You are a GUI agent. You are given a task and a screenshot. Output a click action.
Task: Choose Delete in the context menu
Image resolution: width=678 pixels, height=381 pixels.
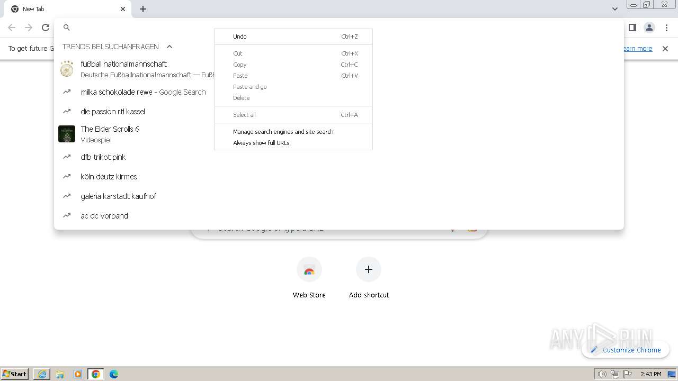point(293,98)
